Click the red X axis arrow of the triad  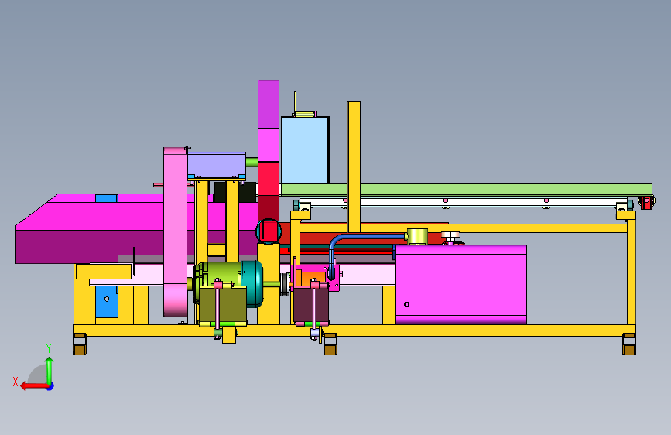(x=34, y=386)
